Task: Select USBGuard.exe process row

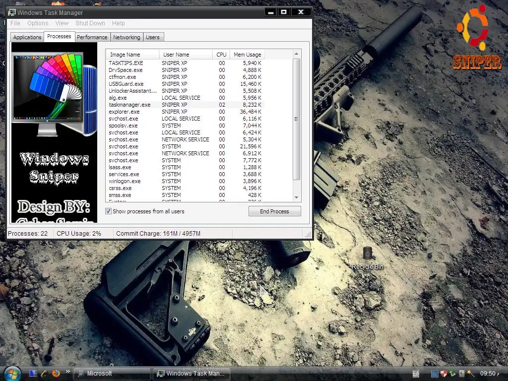Action: point(185,84)
